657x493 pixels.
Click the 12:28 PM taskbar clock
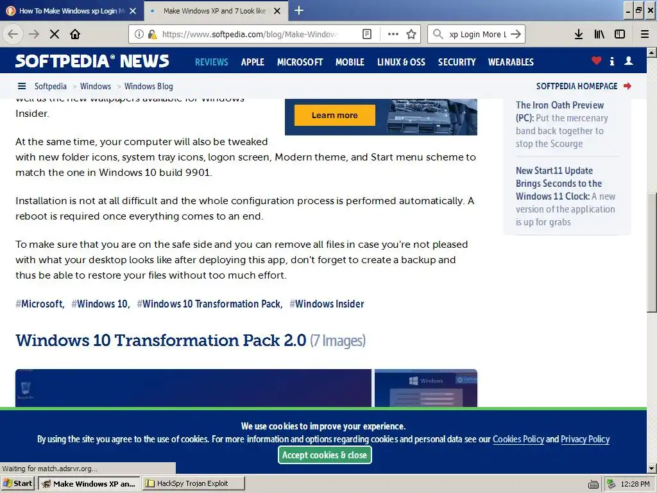(635, 484)
